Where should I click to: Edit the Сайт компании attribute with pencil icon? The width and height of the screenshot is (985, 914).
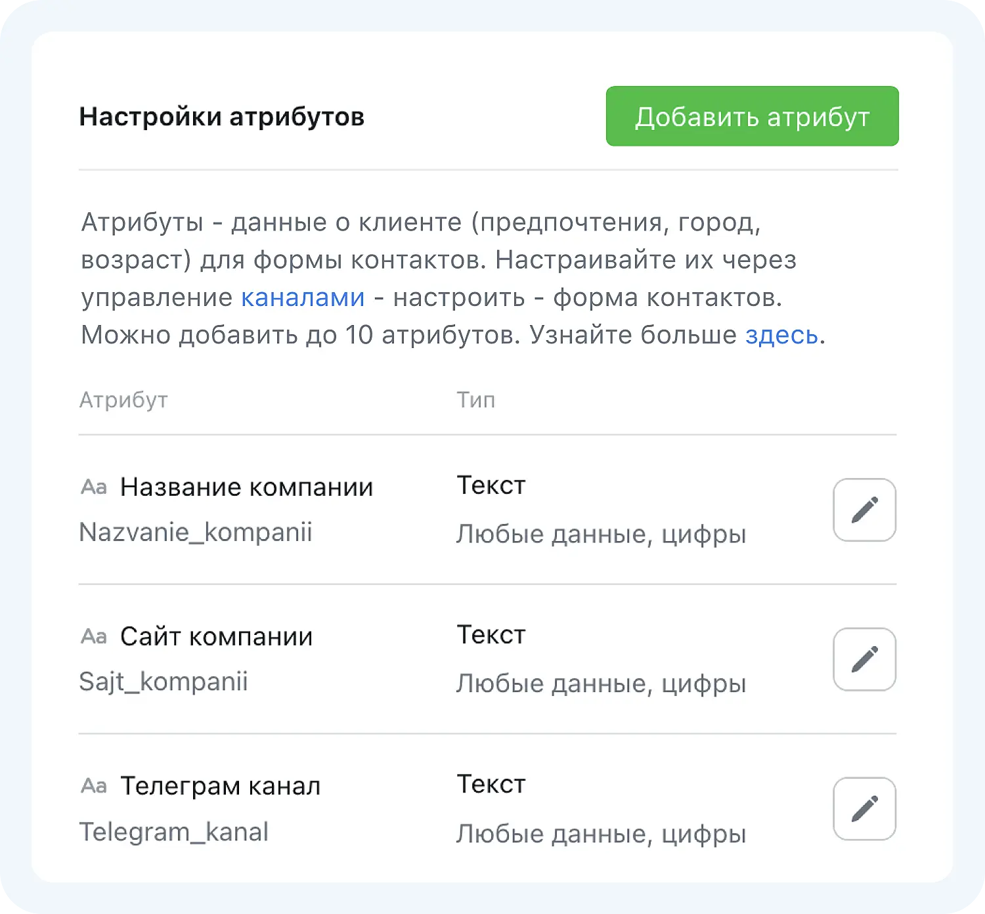[x=864, y=659]
